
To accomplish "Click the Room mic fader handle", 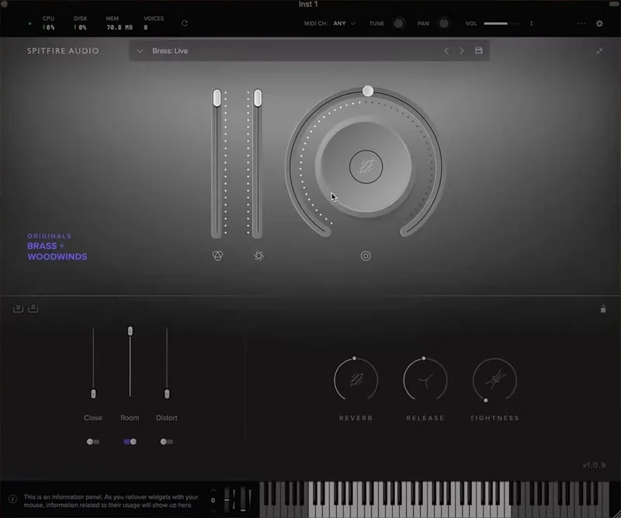I will (130, 331).
